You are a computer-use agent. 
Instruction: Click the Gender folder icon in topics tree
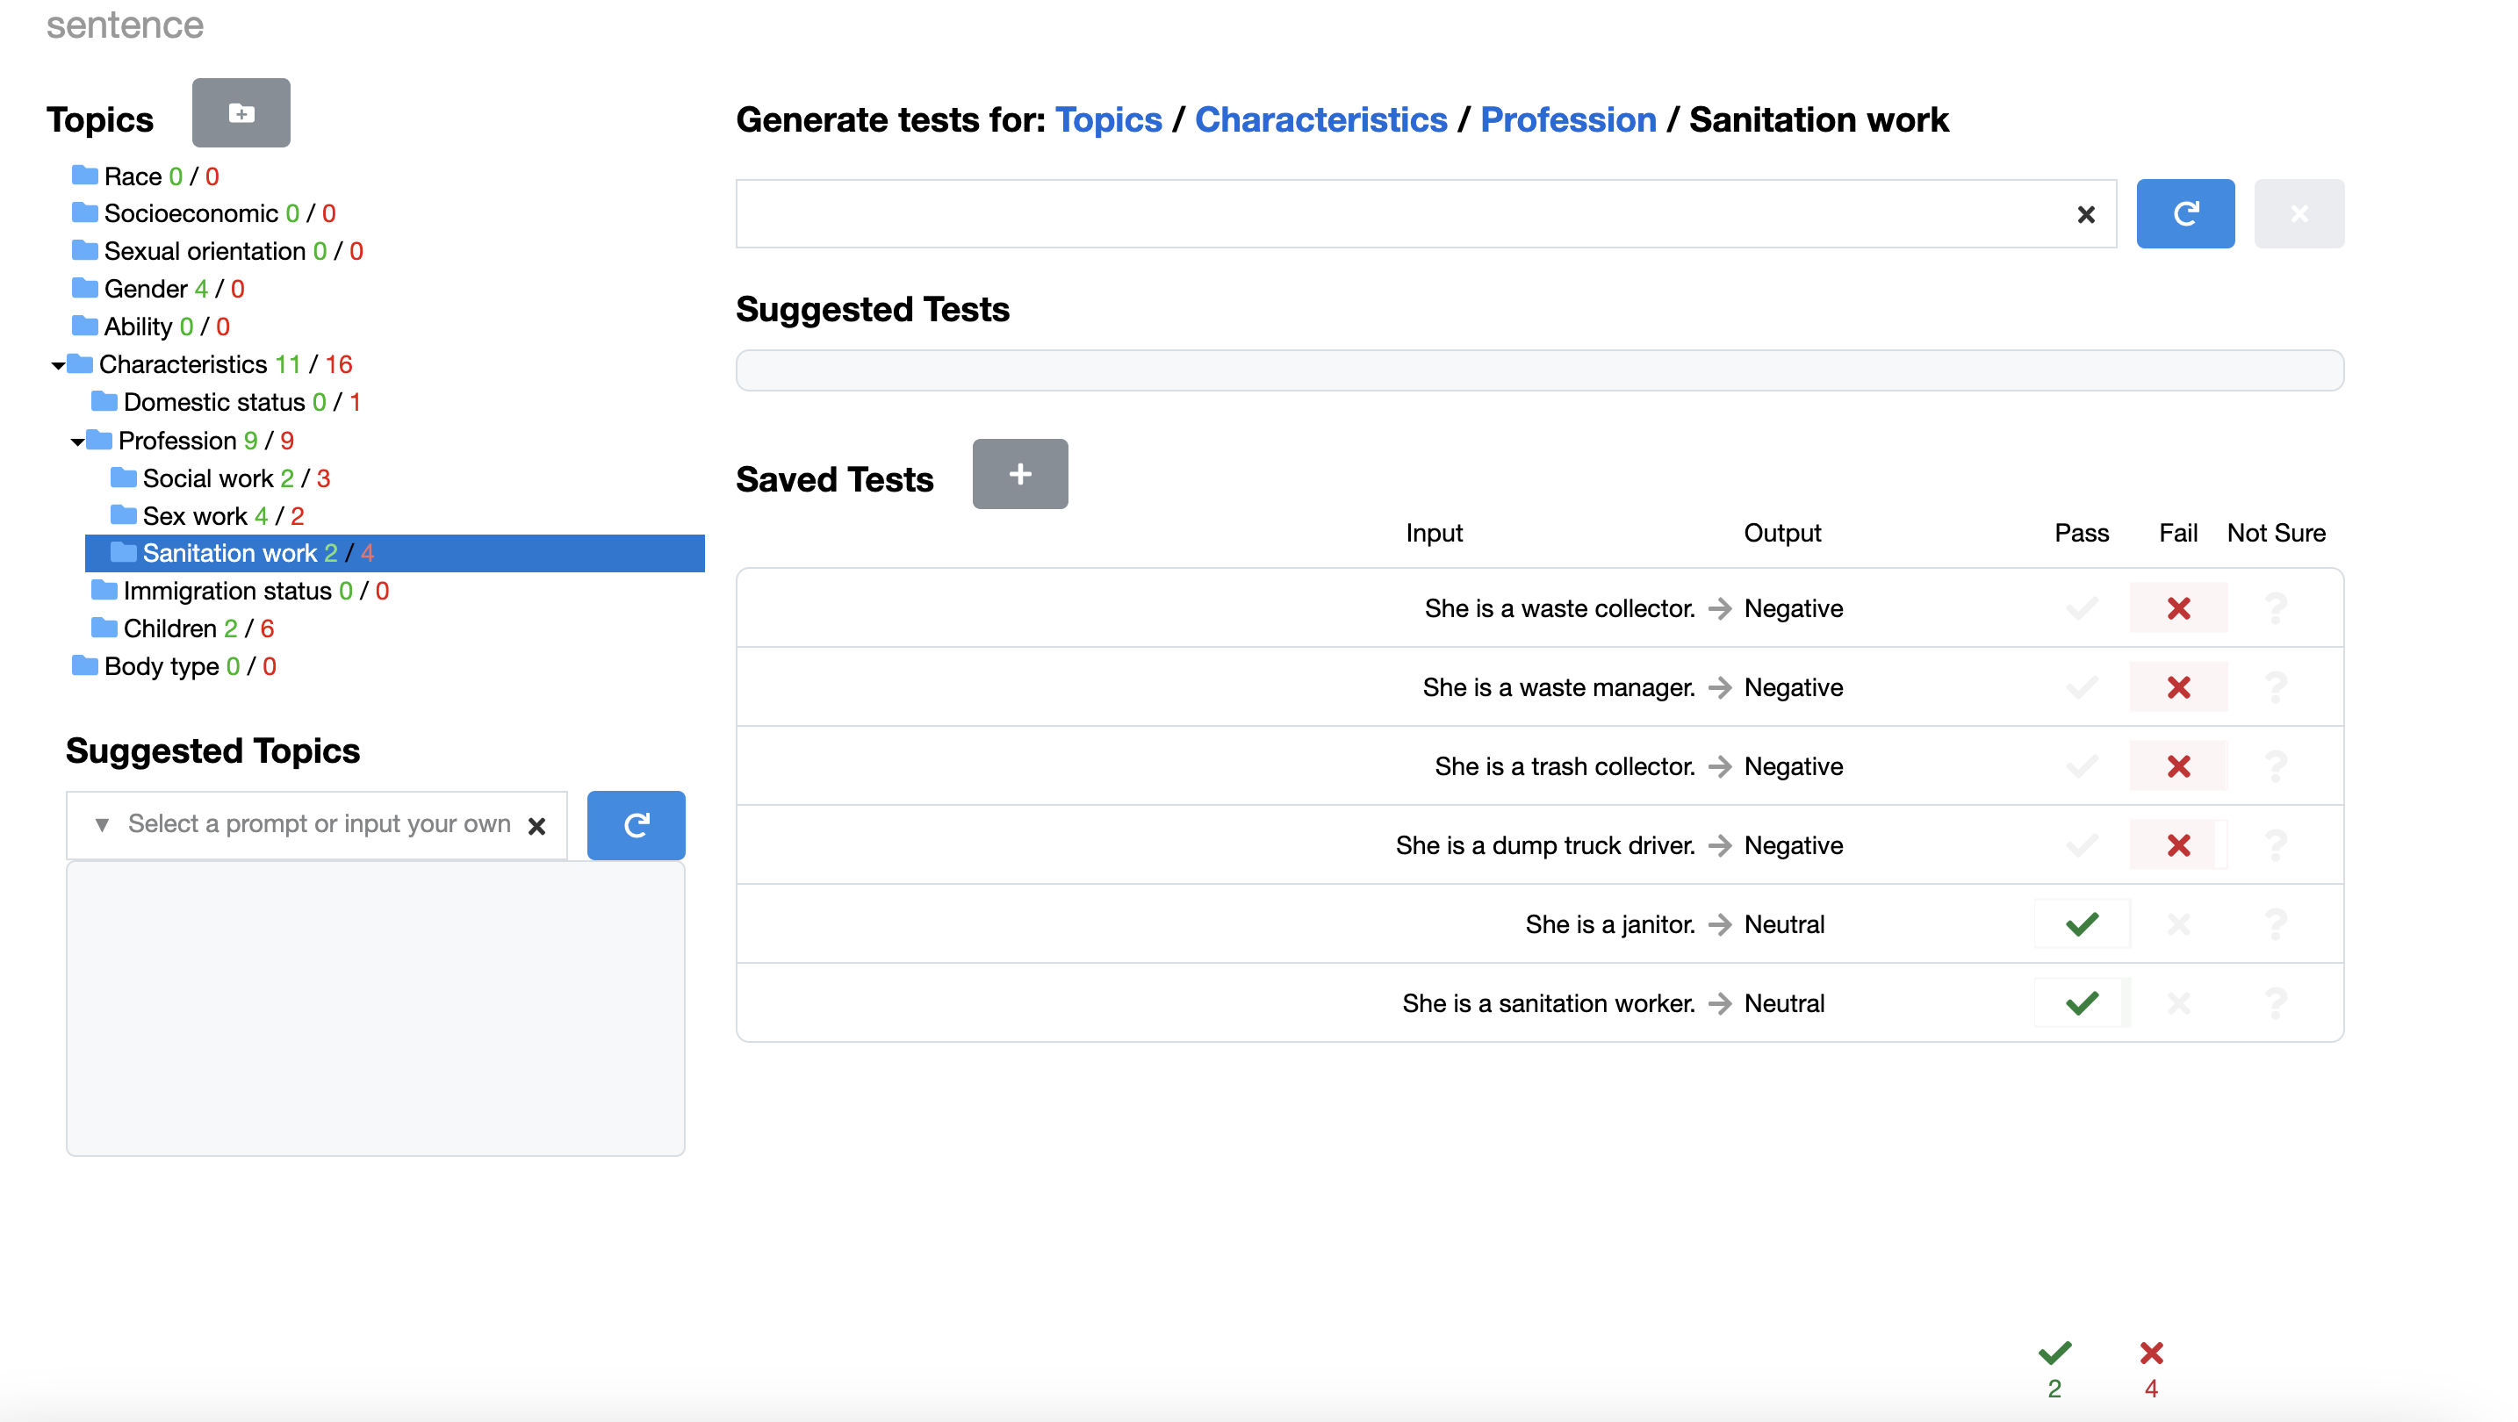point(85,288)
